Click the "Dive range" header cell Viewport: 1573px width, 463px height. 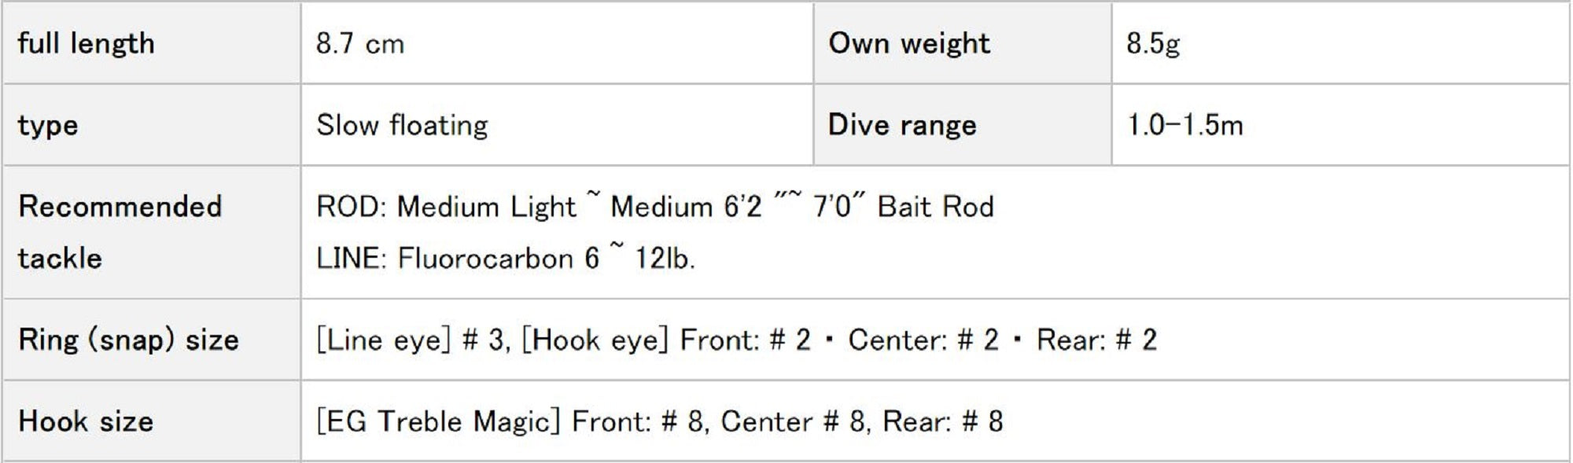902,125
